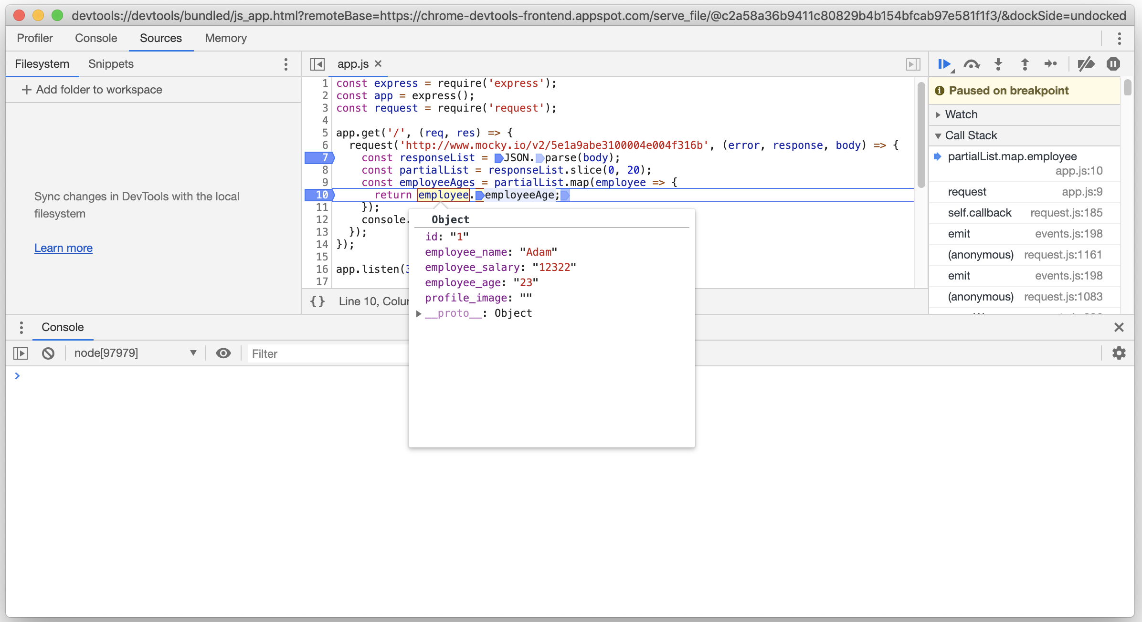Select the Step out of current function icon
Viewport: 1142px width, 622px height.
point(1025,63)
